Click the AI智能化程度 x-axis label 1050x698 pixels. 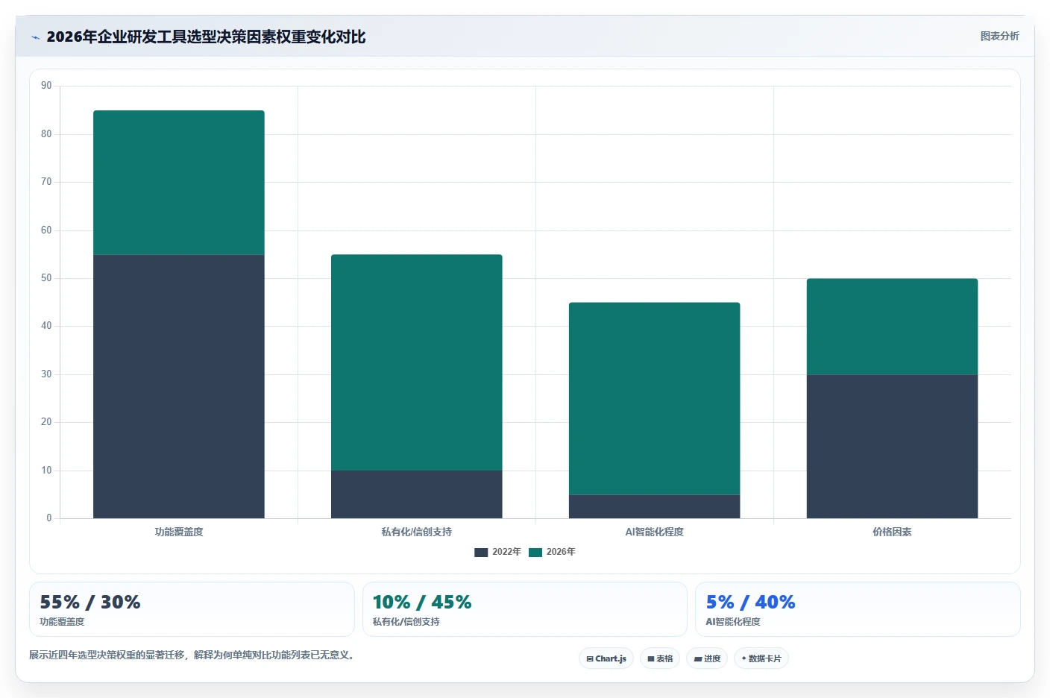(655, 532)
